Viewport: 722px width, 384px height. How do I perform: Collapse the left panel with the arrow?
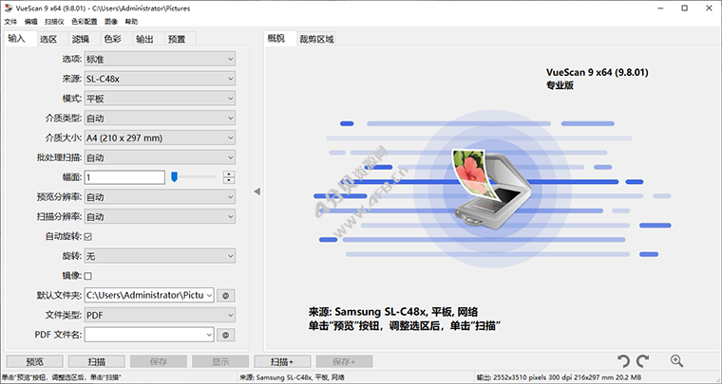256,192
